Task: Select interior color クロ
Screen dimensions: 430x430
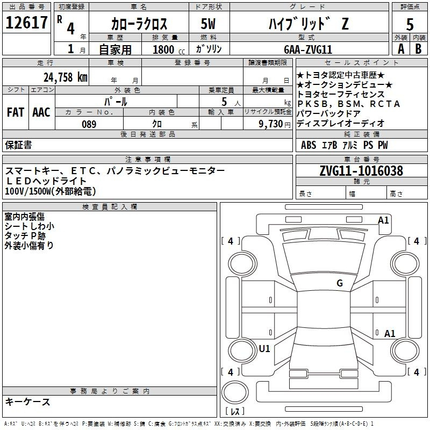Action: (x=157, y=124)
